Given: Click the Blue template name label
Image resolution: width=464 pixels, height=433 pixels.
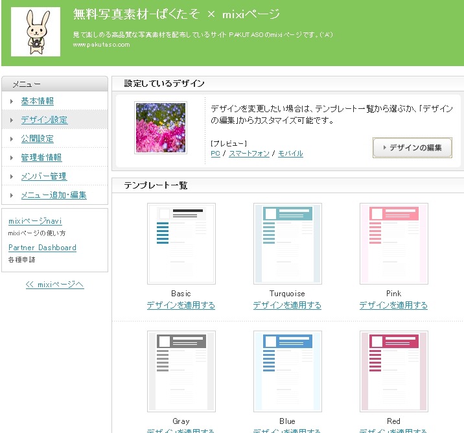Looking at the screenshot, I should [287, 421].
